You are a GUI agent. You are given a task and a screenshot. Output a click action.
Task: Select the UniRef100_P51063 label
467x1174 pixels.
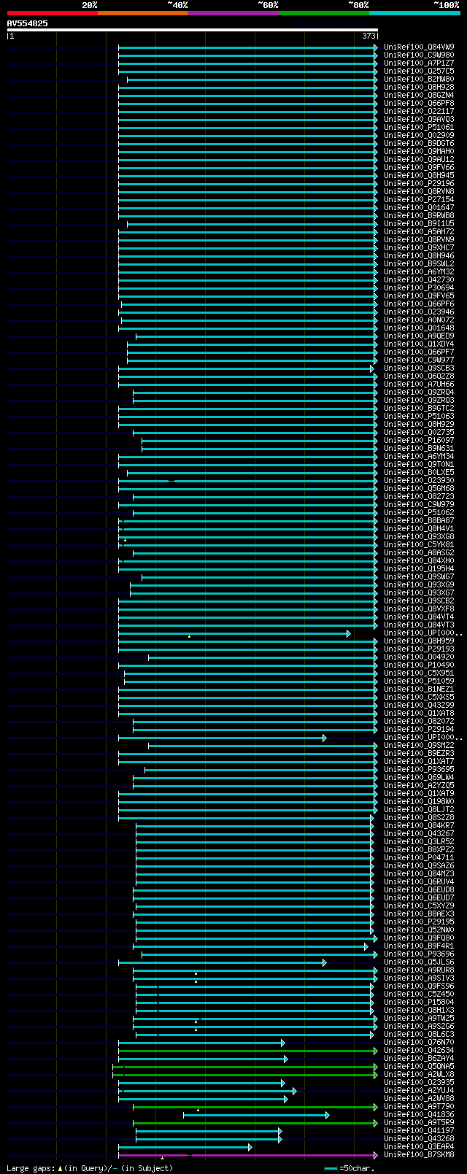419,417
